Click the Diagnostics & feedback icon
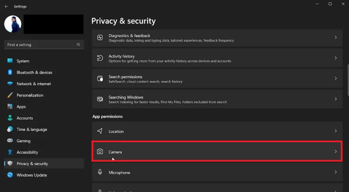Viewport: 349px width, 192px height. (x=100, y=37)
